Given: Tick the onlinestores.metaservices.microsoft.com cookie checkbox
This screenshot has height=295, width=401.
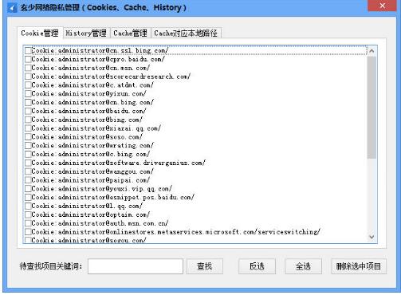Looking at the screenshot, I should click(x=28, y=232).
